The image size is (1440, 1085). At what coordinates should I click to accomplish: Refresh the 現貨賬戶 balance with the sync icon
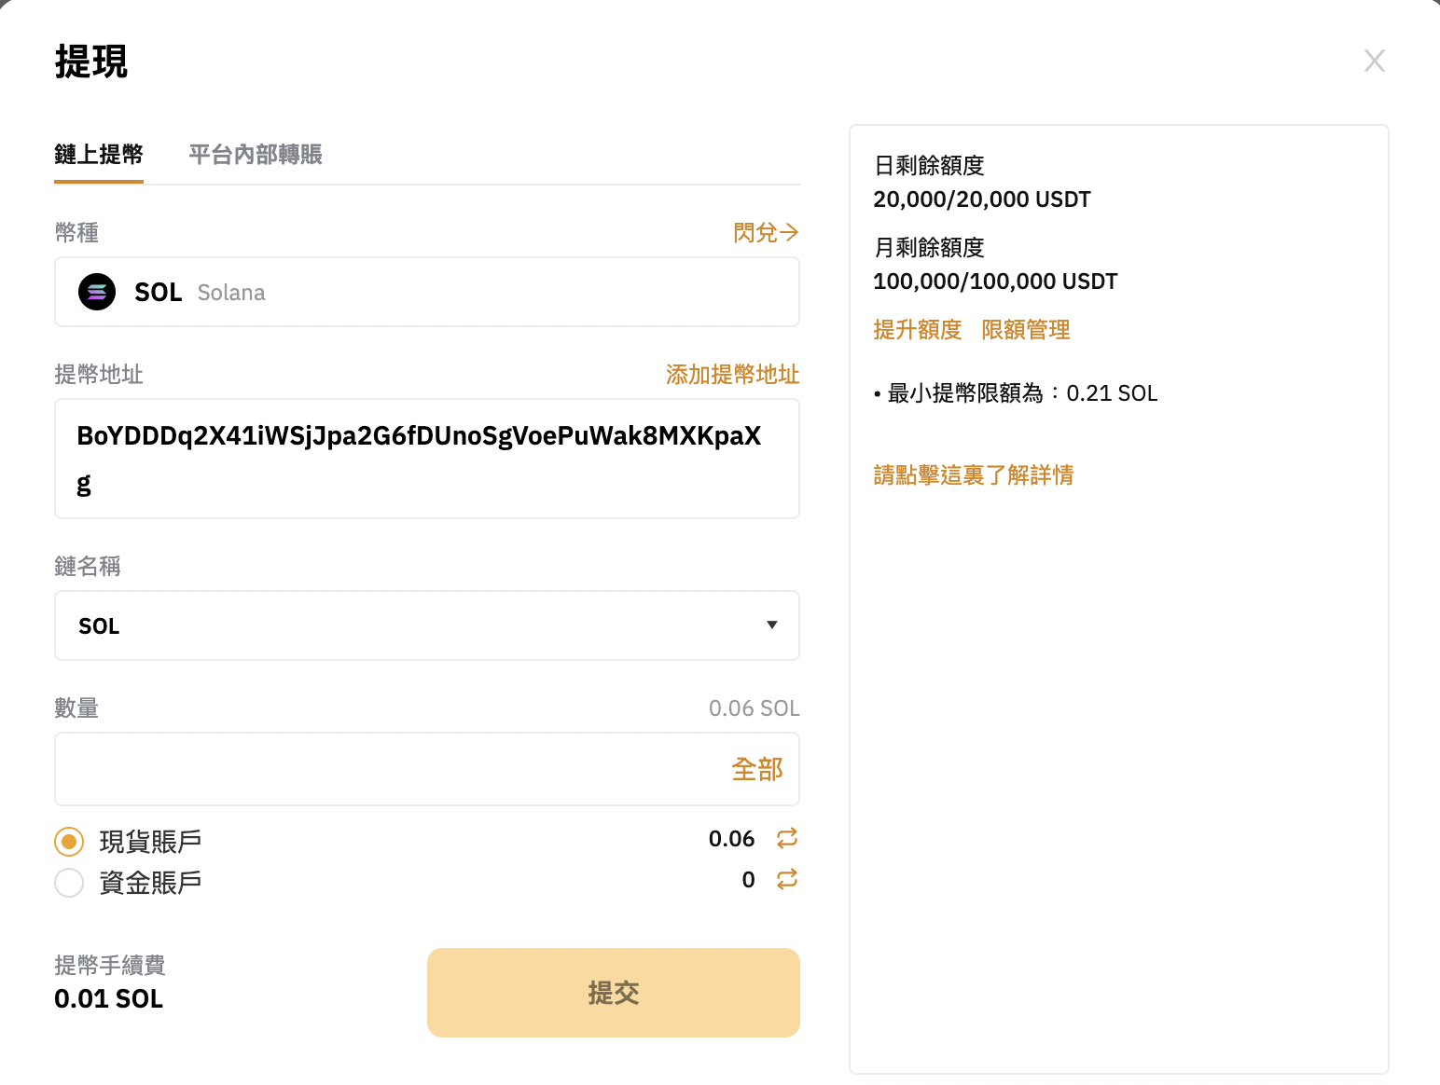tap(786, 838)
